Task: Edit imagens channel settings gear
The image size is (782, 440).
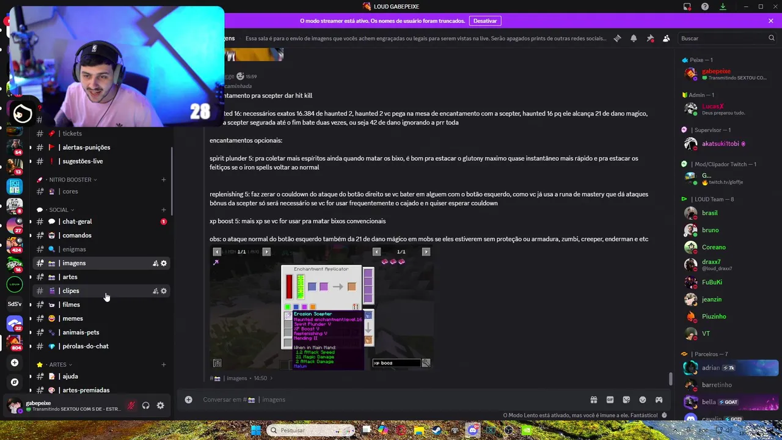Action: tap(164, 263)
